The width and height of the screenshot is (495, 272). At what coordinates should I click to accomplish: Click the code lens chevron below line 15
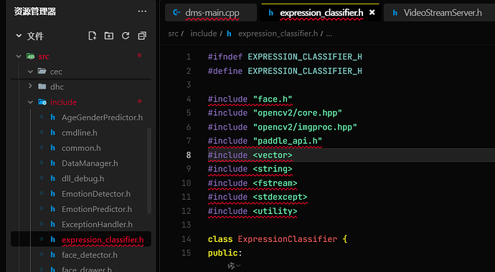238,266
